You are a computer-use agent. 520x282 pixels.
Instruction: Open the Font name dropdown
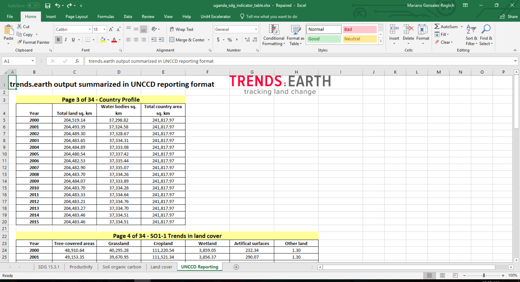(x=89, y=29)
